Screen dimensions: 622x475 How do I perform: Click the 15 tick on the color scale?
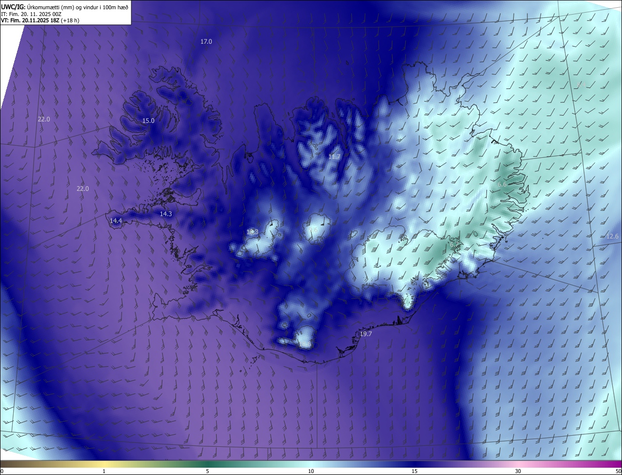coord(415,471)
